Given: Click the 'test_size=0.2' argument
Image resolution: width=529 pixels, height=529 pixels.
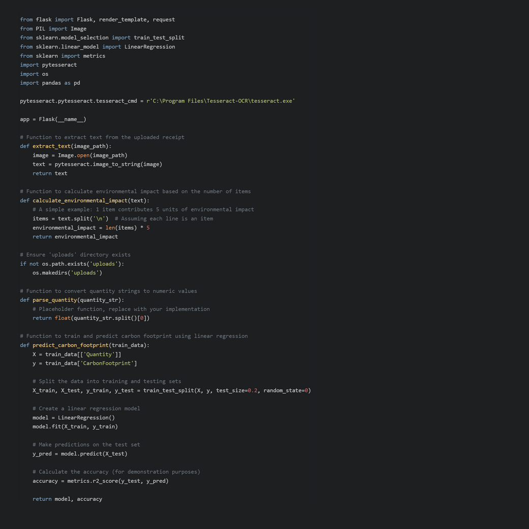Looking at the screenshot, I should coord(237,391).
